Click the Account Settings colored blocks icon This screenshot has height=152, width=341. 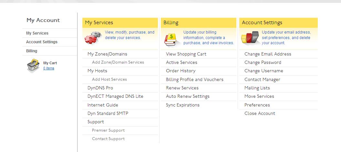(x=250, y=37)
